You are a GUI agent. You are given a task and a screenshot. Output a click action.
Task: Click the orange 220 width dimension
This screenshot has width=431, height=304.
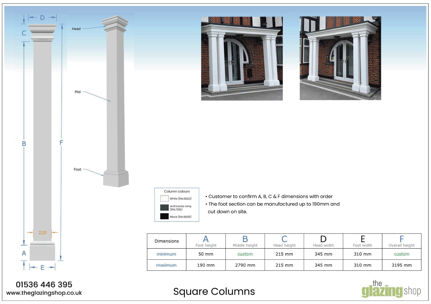coord(42,233)
